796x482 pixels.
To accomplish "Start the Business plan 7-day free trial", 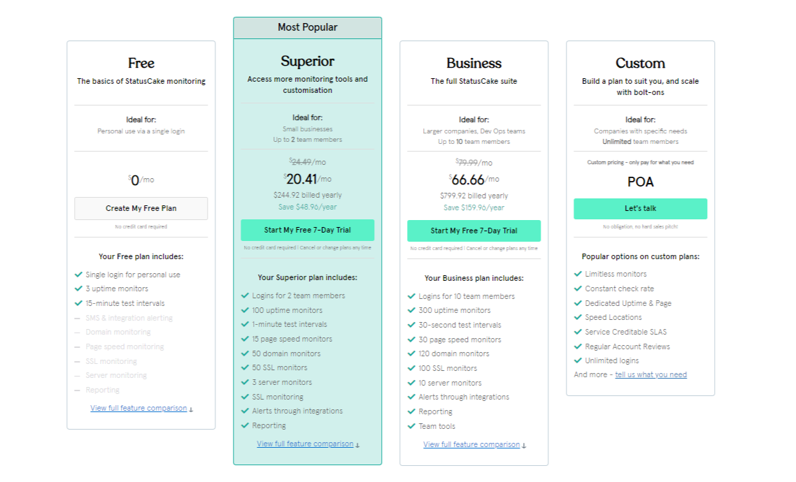I will pyautogui.click(x=474, y=231).
